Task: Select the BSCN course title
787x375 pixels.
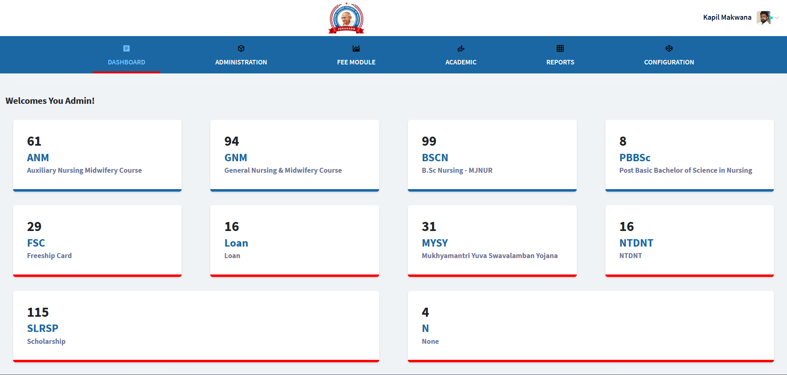Action: 435,158
